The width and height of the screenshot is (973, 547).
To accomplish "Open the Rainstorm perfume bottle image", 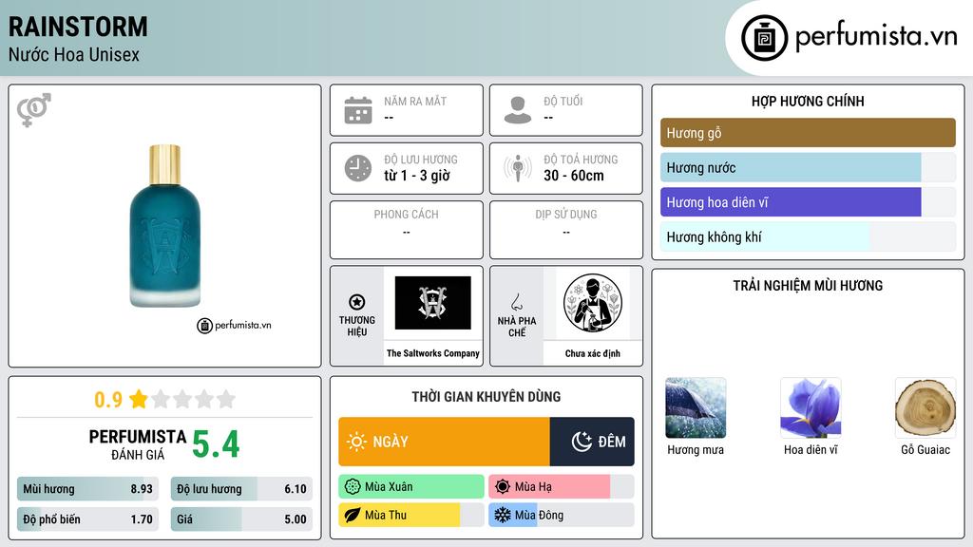I will pyautogui.click(x=165, y=226).
